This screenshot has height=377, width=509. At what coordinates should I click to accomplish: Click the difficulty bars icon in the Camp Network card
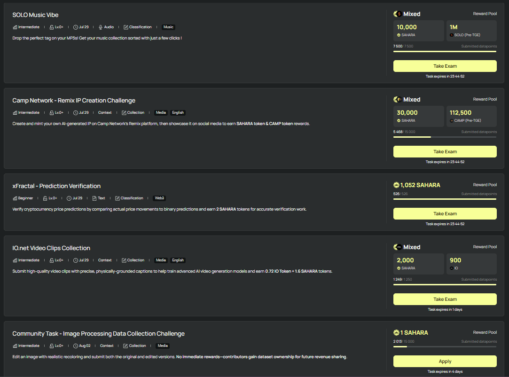click(15, 113)
